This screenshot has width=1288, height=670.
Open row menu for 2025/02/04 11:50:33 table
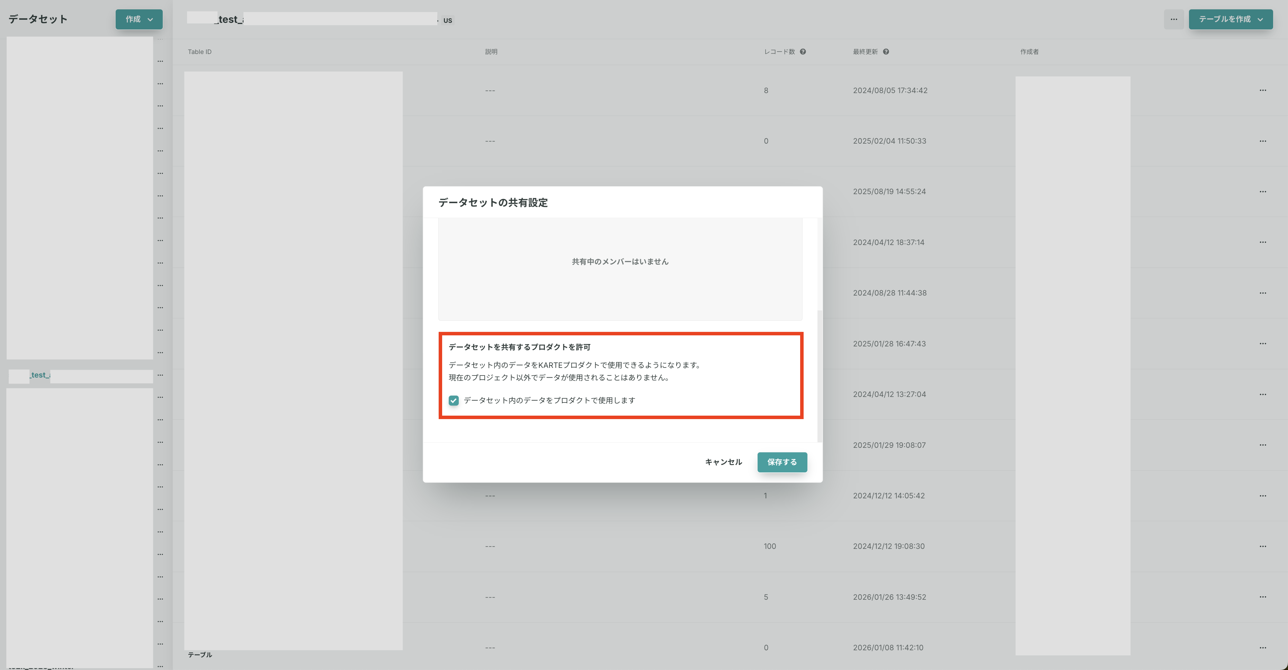point(1262,141)
